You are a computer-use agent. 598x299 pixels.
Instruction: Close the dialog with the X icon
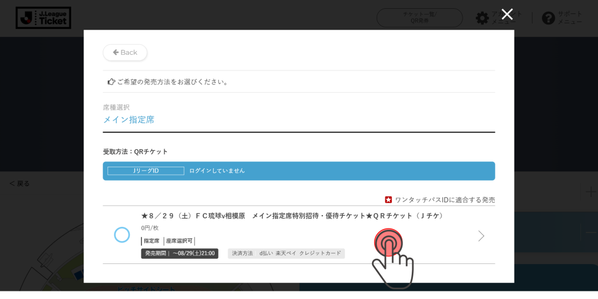tap(507, 15)
